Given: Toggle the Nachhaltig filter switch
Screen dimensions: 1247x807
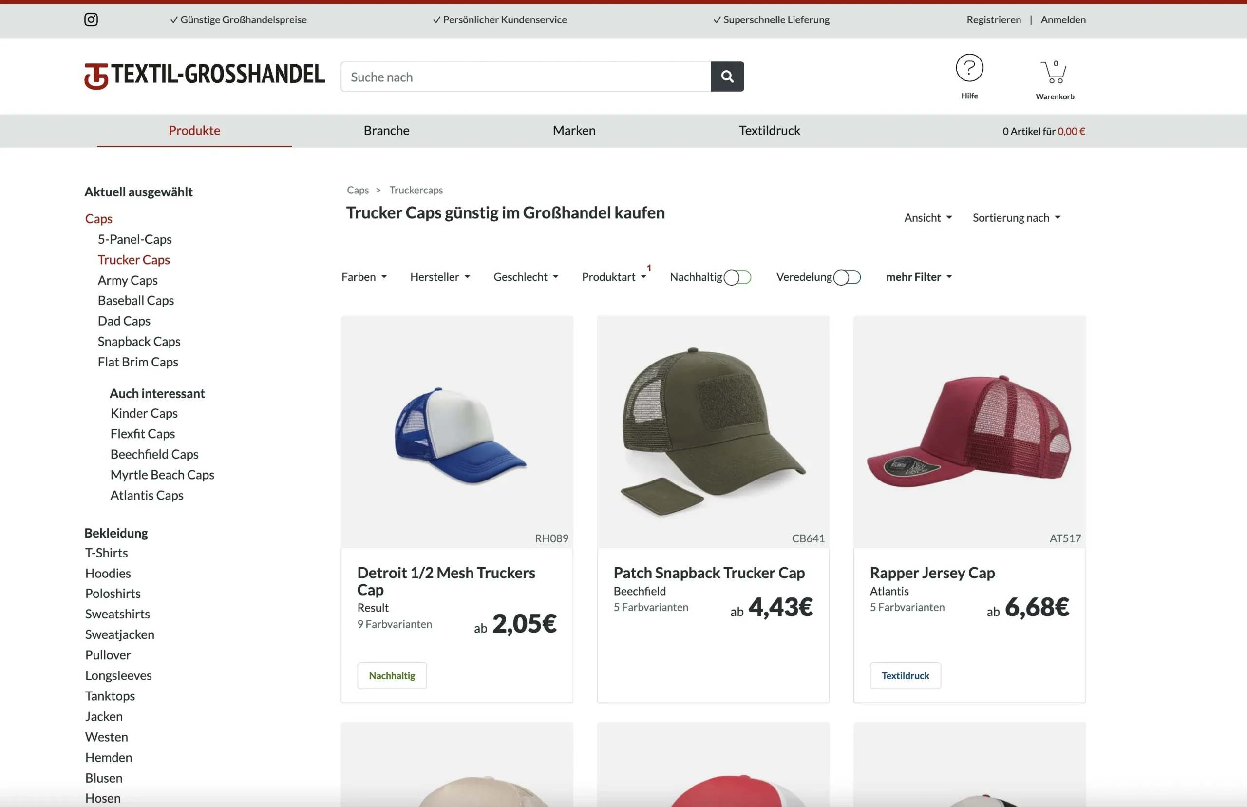Looking at the screenshot, I should pos(737,277).
